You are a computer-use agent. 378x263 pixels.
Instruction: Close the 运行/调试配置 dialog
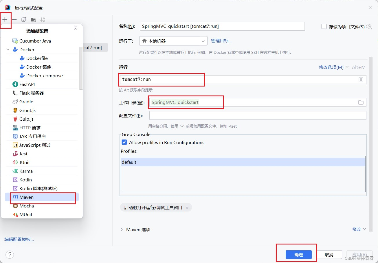tap(370, 8)
